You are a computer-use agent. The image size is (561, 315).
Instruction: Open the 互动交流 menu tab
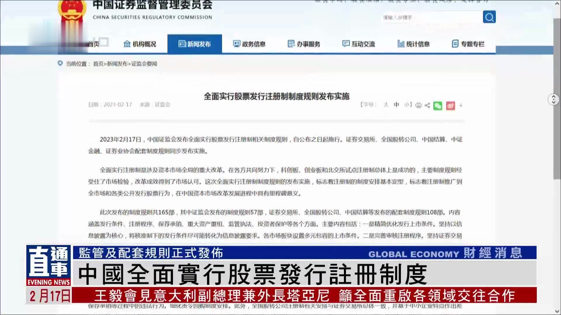[359, 44]
